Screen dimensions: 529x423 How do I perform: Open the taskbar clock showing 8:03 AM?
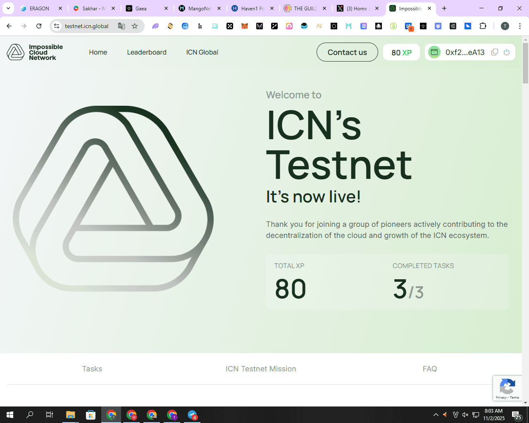tap(494, 415)
